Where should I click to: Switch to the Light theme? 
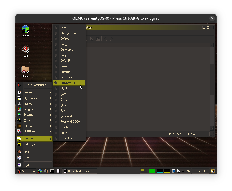pos(69,88)
